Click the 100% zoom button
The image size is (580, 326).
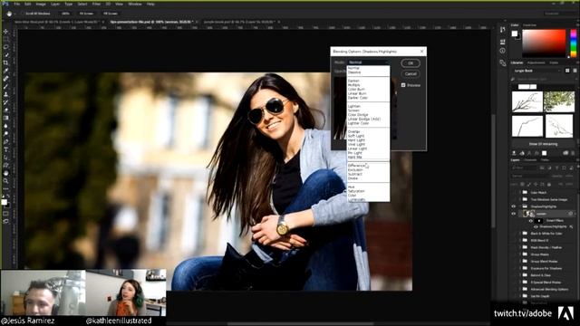tap(66, 14)
